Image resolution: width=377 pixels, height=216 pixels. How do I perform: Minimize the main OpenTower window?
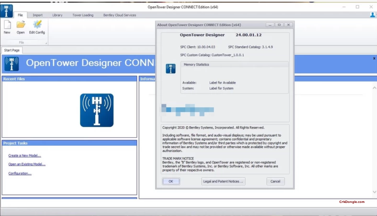tap(344, 7)
